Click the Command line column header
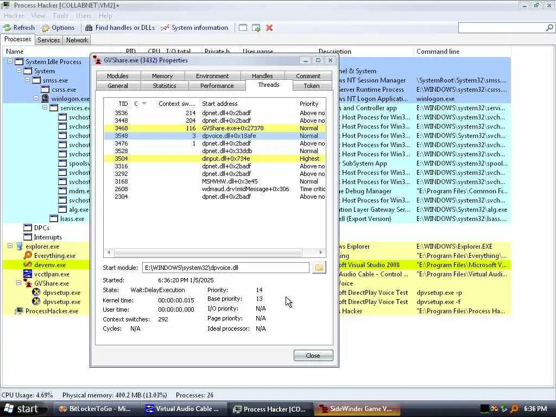This screenshot has height=417, width=556. click(462, 52)
